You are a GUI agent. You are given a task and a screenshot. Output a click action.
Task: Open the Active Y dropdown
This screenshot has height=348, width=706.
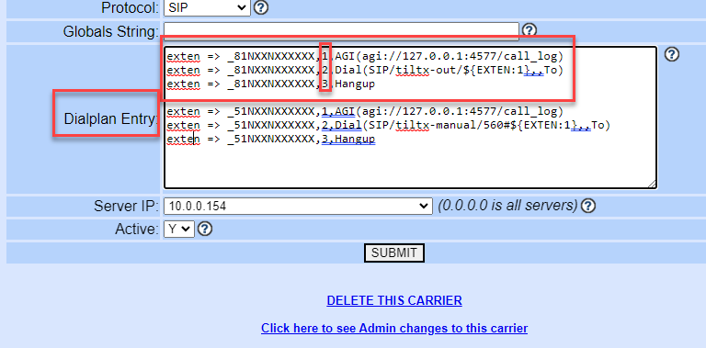(x=179, y=229)
